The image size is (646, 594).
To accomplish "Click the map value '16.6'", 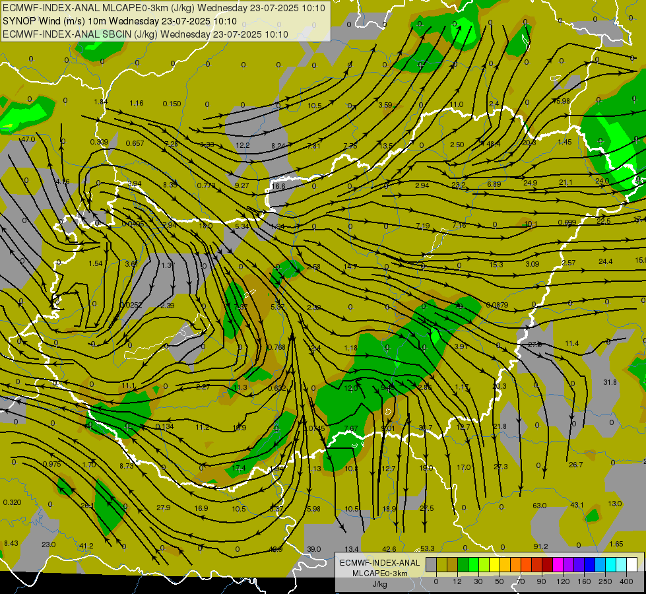I will click(x=278, y=186).
